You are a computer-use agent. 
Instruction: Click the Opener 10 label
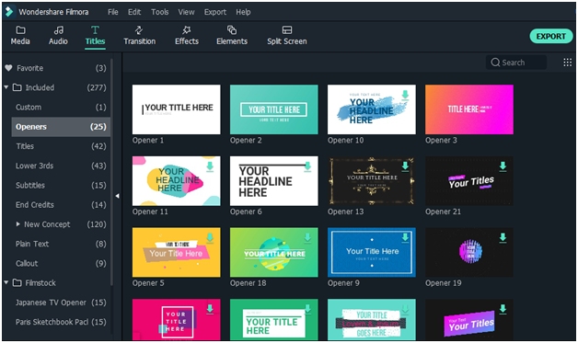pyautogui.click(x=345, y=141)
